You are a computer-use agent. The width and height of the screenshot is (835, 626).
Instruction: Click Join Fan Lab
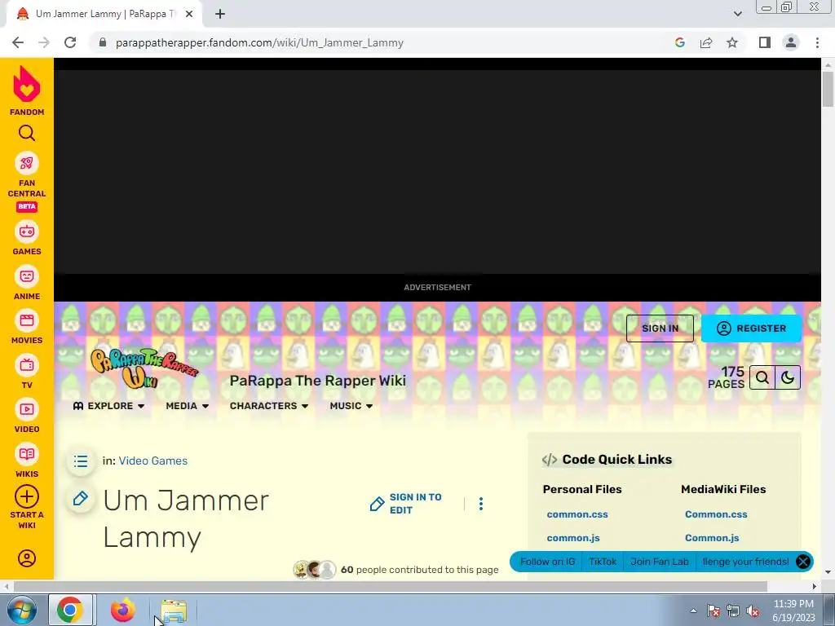[659, 562]
